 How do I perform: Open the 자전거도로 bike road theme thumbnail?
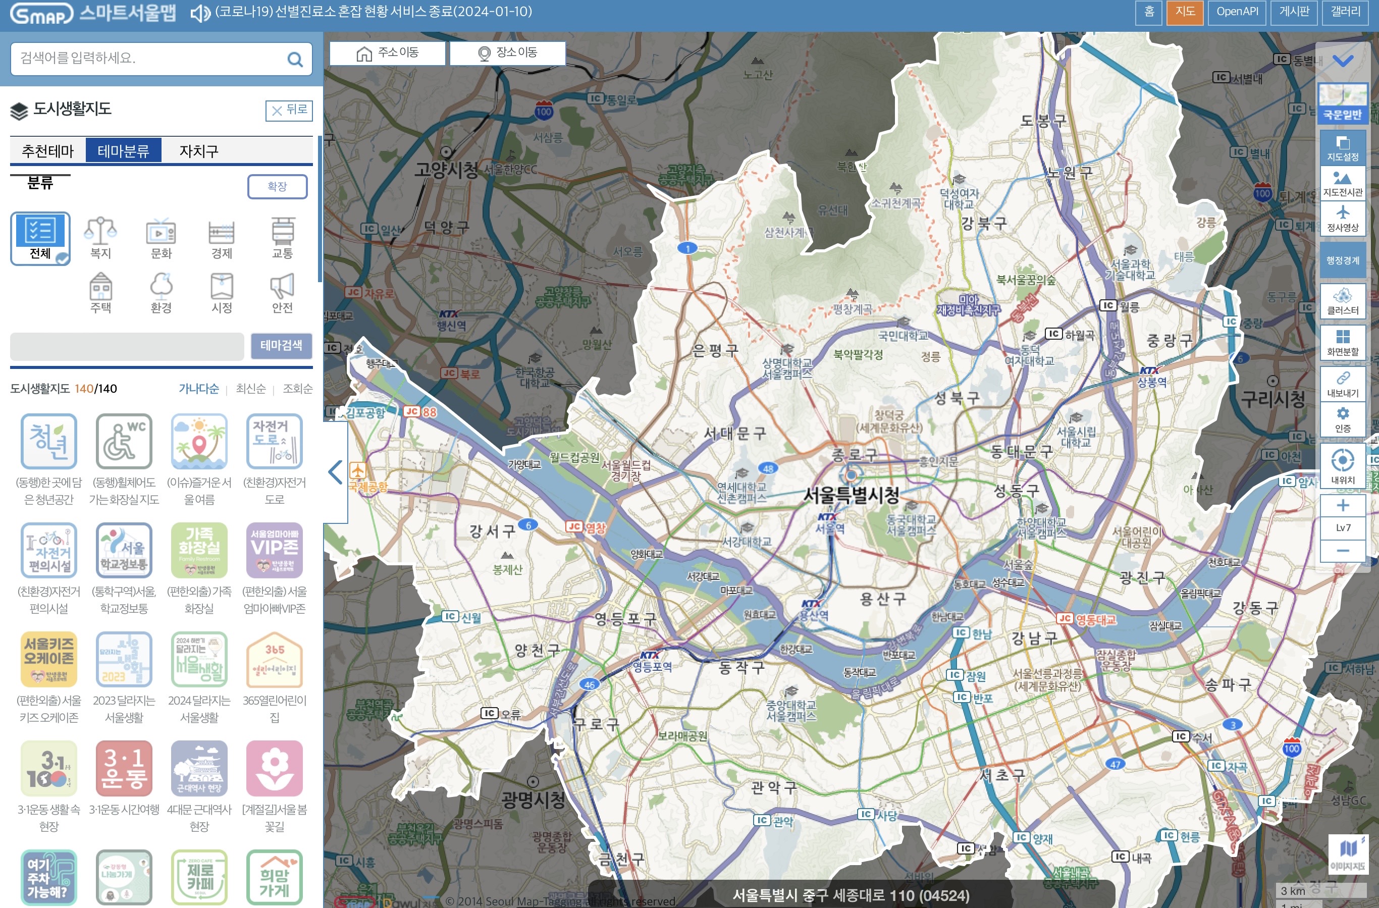(x=274, y=441)
